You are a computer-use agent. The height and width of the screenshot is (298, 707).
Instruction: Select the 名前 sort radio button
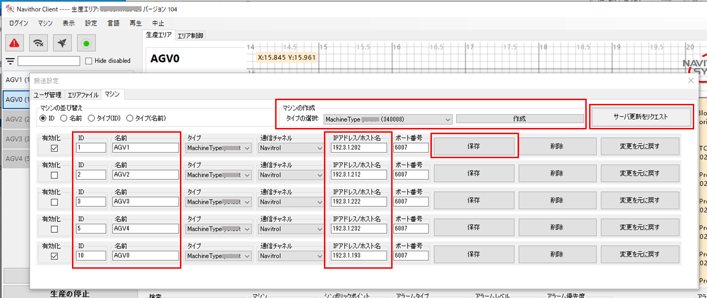click(x=64, y=118)
